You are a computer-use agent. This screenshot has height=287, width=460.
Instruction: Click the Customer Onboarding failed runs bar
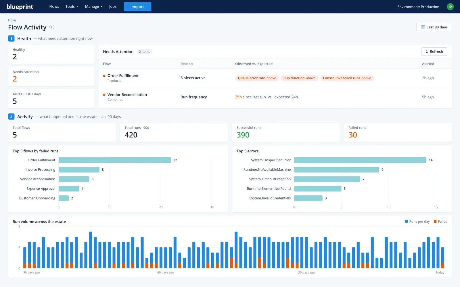(64, 198)
